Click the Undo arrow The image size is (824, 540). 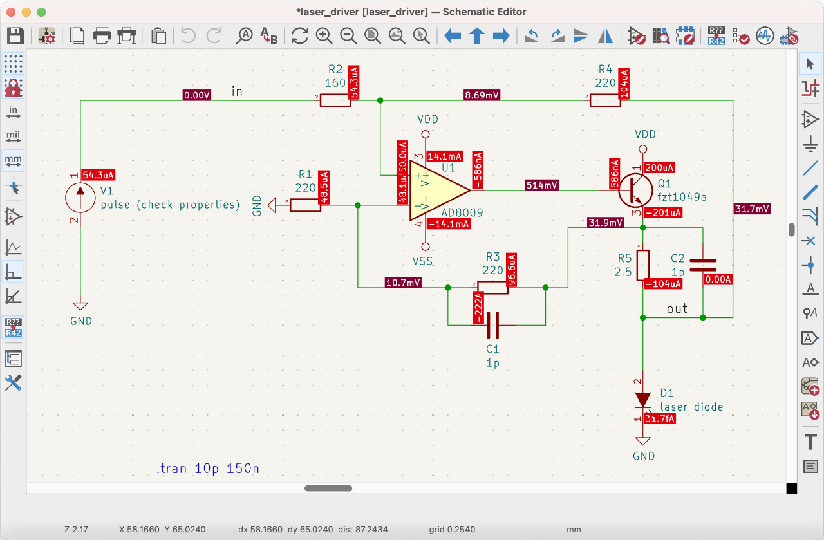[189, 35]
